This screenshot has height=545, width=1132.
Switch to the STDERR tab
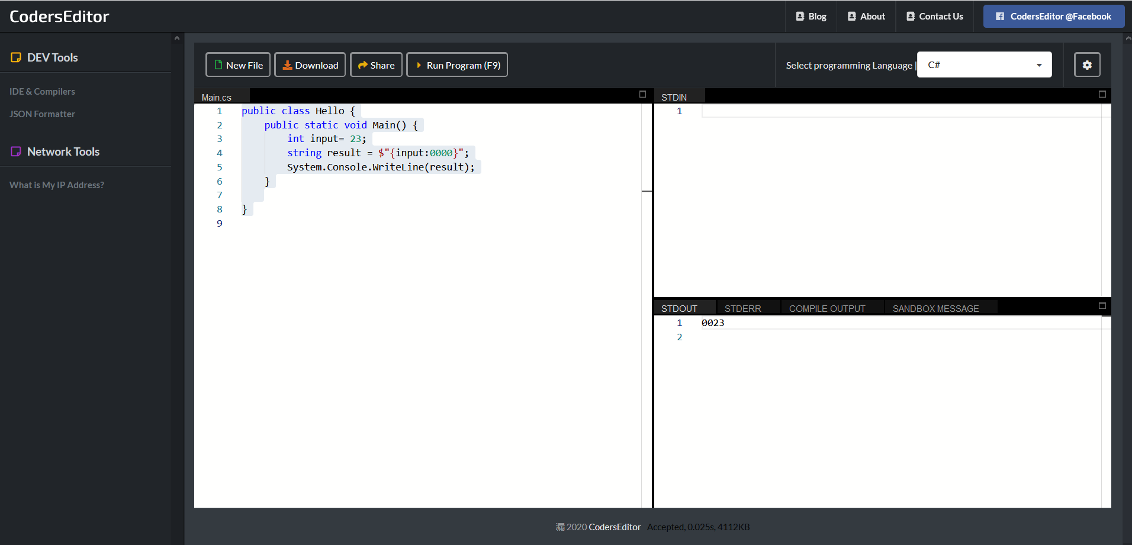[742, 308]
